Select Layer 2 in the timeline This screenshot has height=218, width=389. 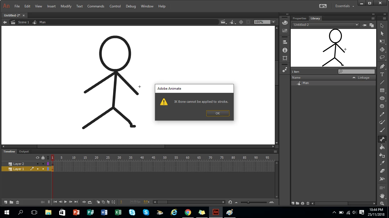click(x=19, y=164)
